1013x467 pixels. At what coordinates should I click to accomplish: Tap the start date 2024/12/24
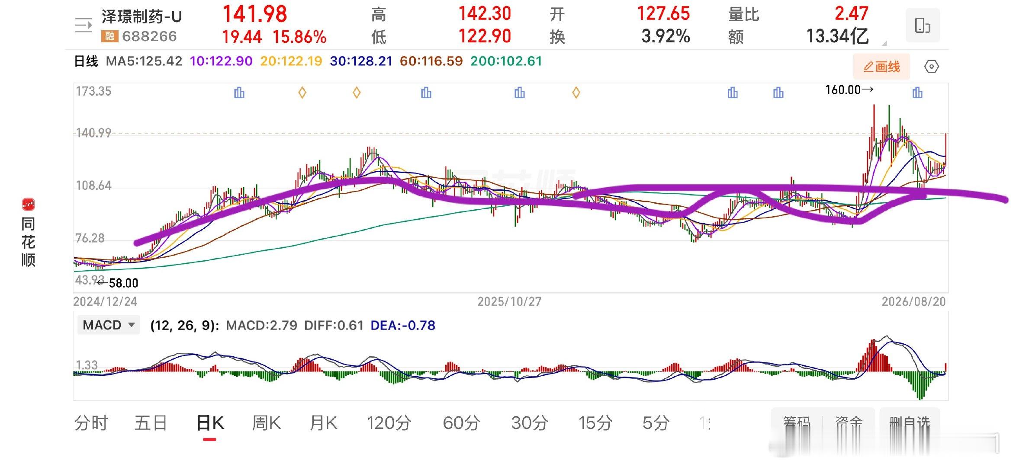coord(105,302)
